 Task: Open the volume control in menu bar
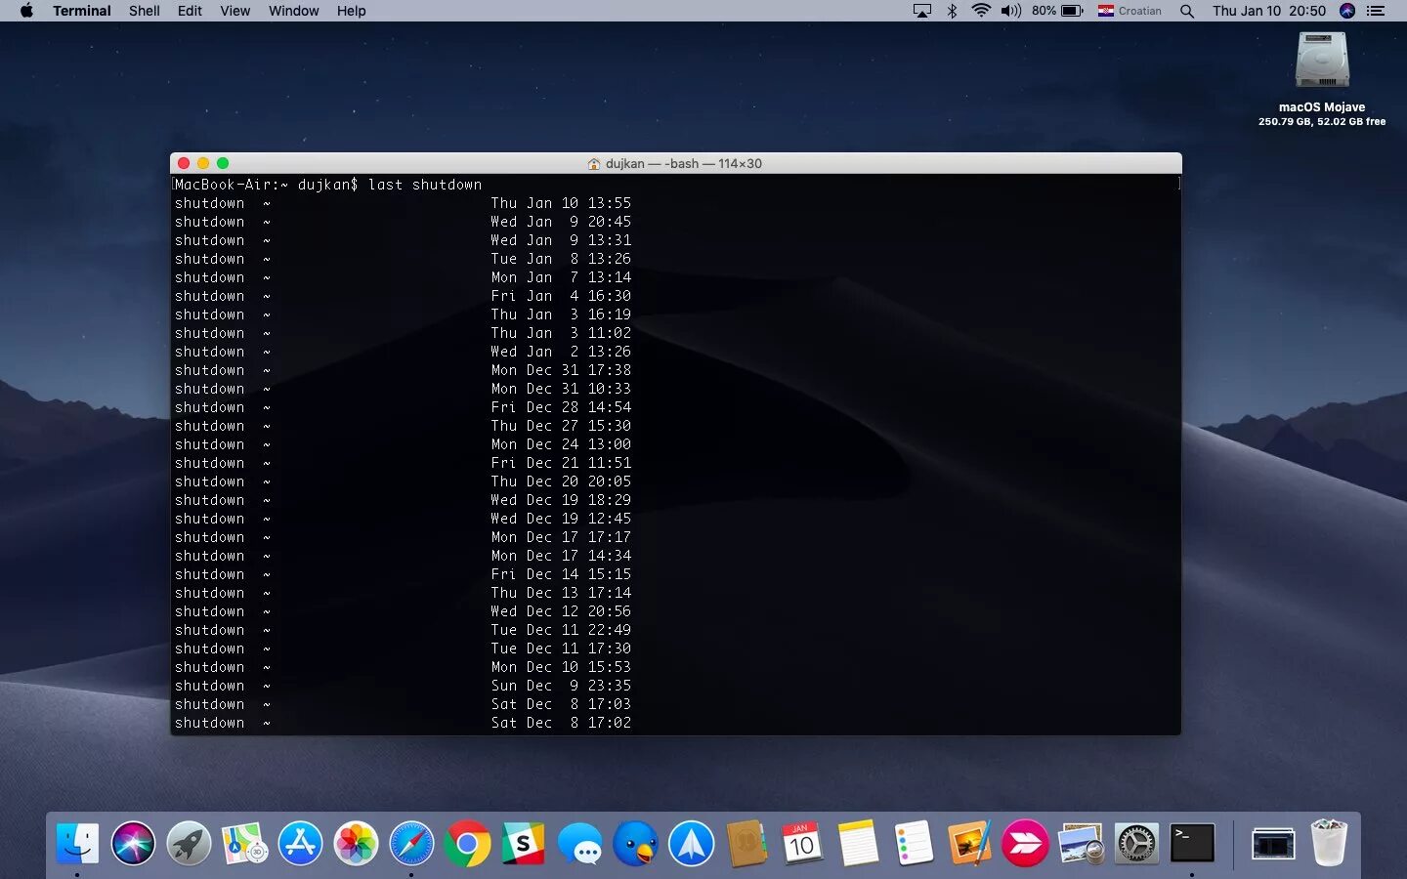[x=1010, y=11]
